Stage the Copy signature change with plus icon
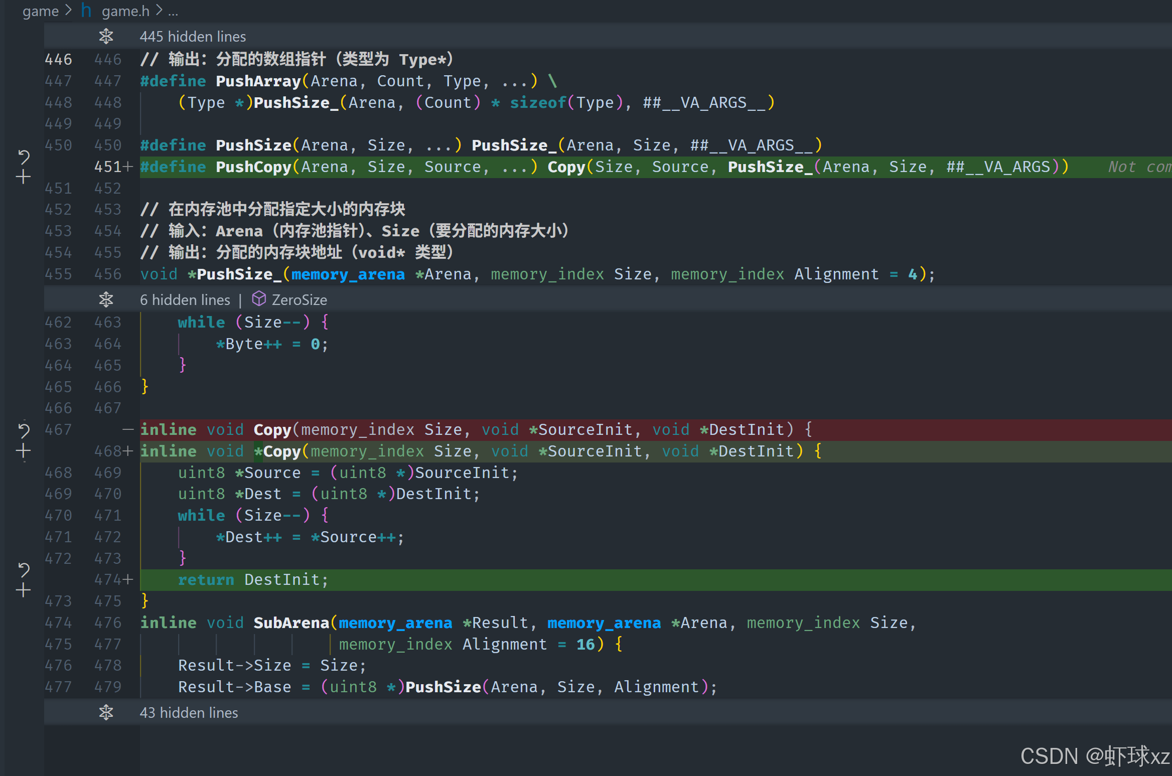 [24, 451]
